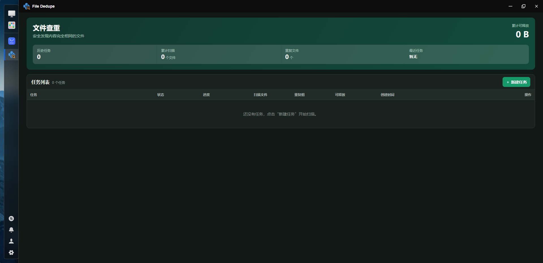
Task: Open the transfer arrows icon in sidebar
Action: 11,219
